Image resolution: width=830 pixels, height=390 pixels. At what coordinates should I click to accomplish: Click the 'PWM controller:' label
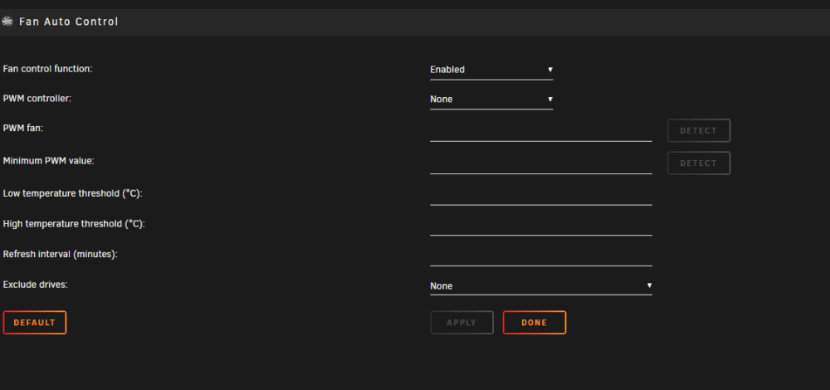pos(37,99)
